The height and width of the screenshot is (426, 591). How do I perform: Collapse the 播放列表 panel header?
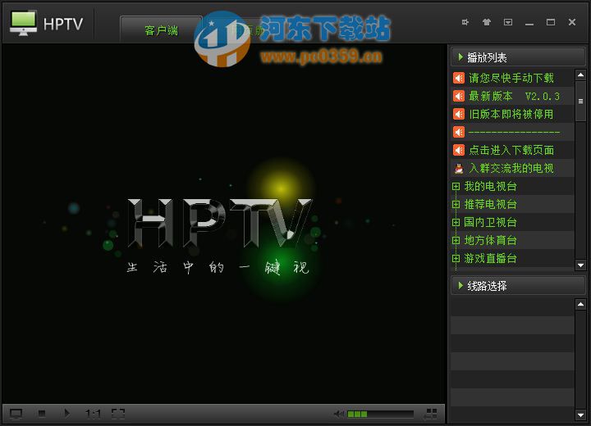coord(518,57)
